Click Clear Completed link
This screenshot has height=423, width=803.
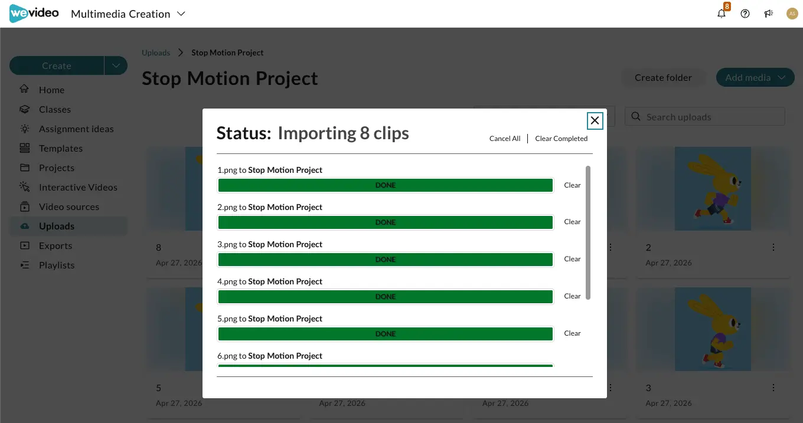(x=561, y=139)
